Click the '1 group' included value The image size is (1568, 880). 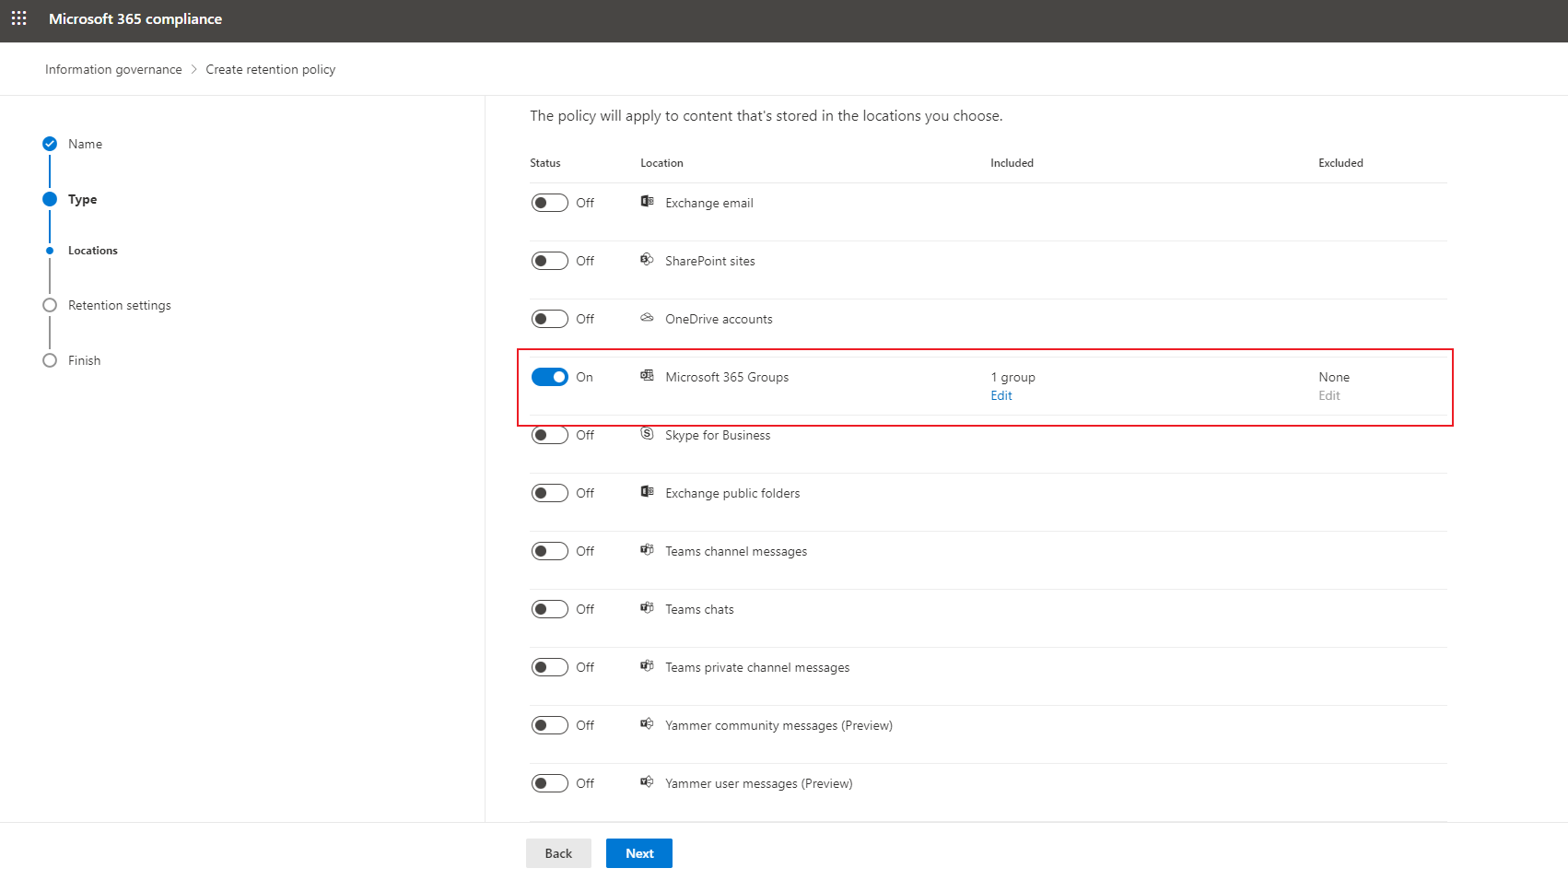pos(1013,377)
